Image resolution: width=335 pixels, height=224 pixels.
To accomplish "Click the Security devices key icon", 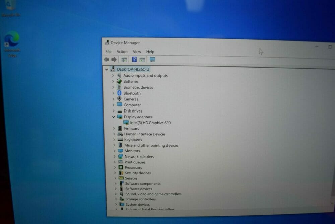I will tap(121, 173).
